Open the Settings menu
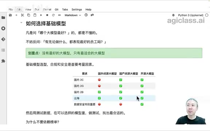The width and height of the screenshot is (210, 131). [77, 9]
